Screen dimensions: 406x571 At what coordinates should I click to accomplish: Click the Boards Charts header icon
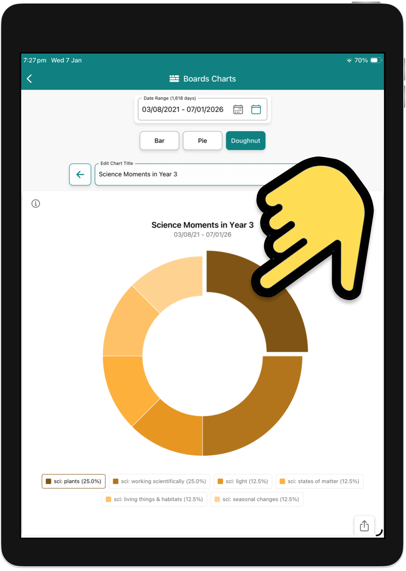(x=174, y=79)
